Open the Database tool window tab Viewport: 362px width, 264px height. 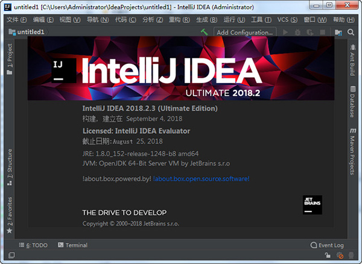pos(352,101)
